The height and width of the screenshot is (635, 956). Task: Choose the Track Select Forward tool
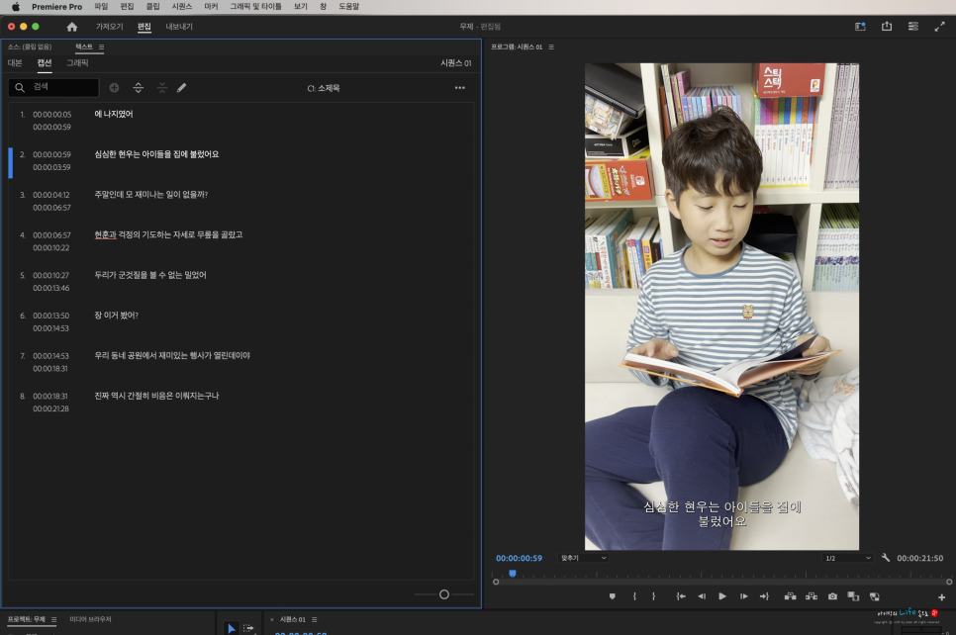248,628
